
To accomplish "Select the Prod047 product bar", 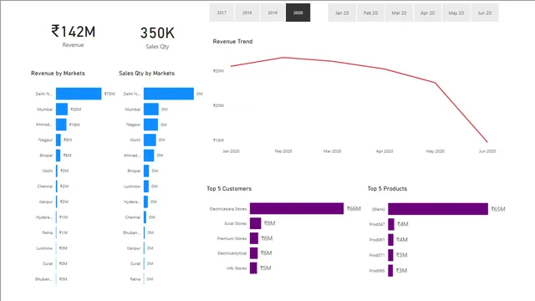I will (391, 224).
